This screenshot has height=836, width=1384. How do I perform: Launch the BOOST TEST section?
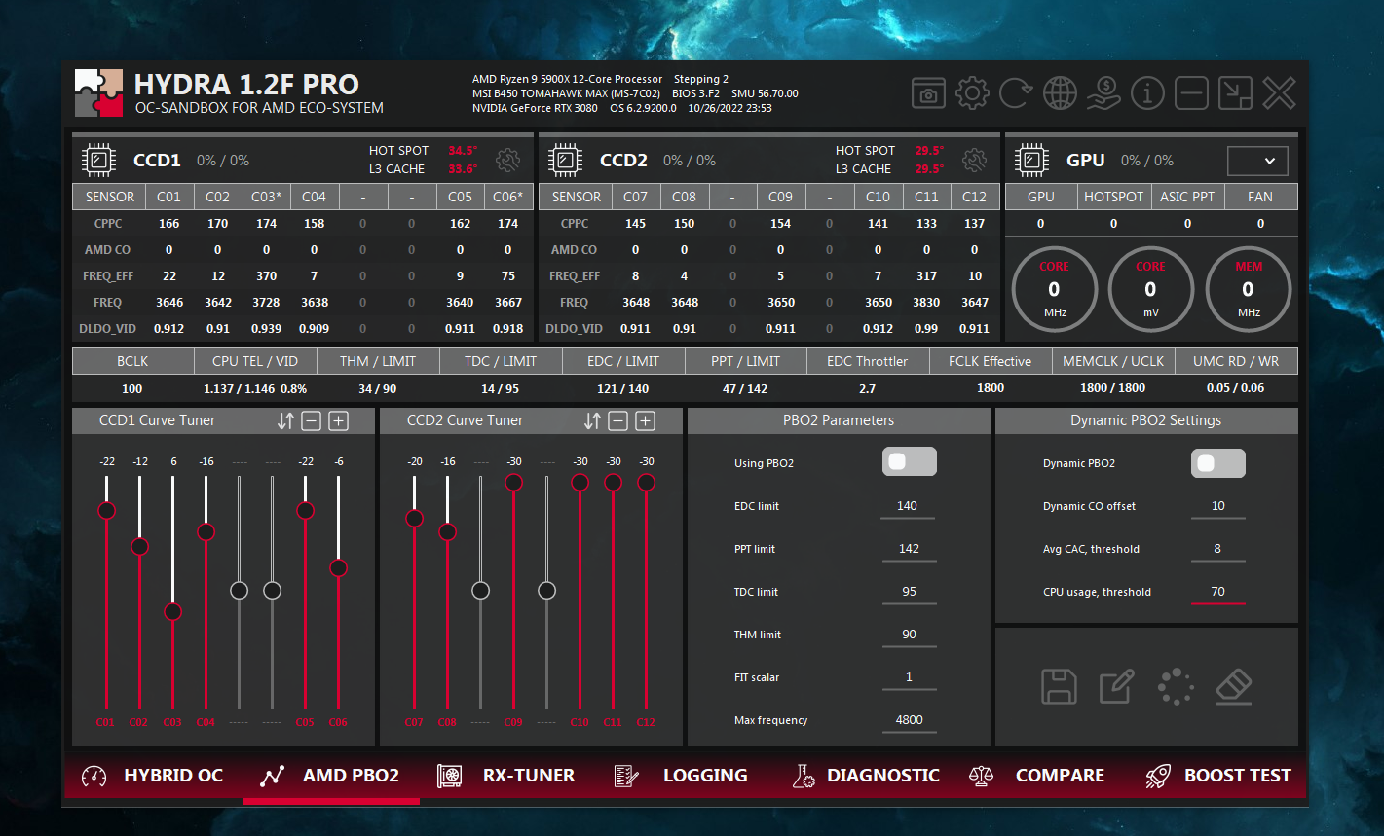(x=1218, y=776)
